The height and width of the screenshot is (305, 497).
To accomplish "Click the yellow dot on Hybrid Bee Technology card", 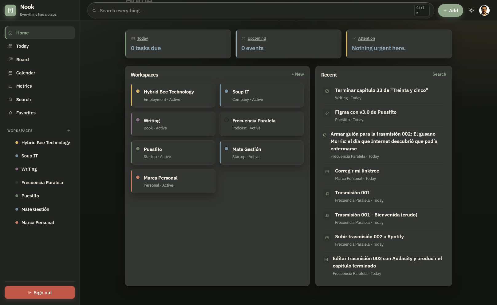I will click(x=138, y=91).
